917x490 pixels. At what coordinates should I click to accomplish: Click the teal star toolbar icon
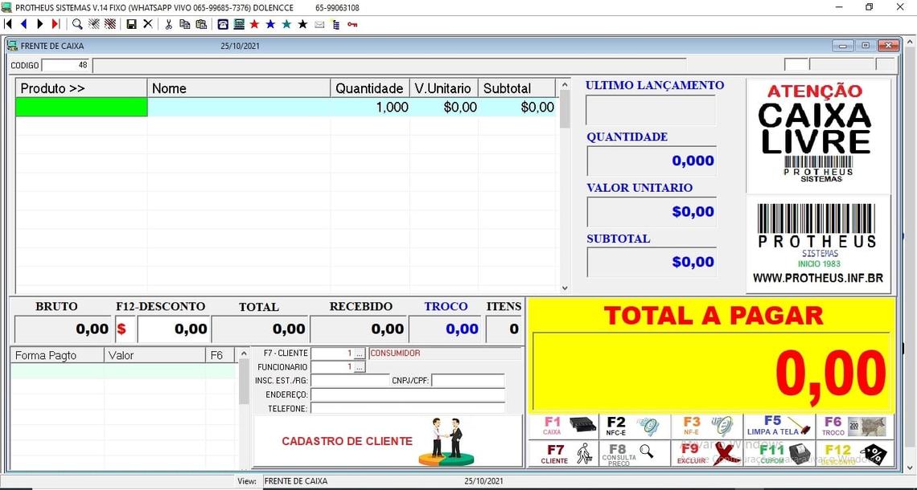pos(286,24)
